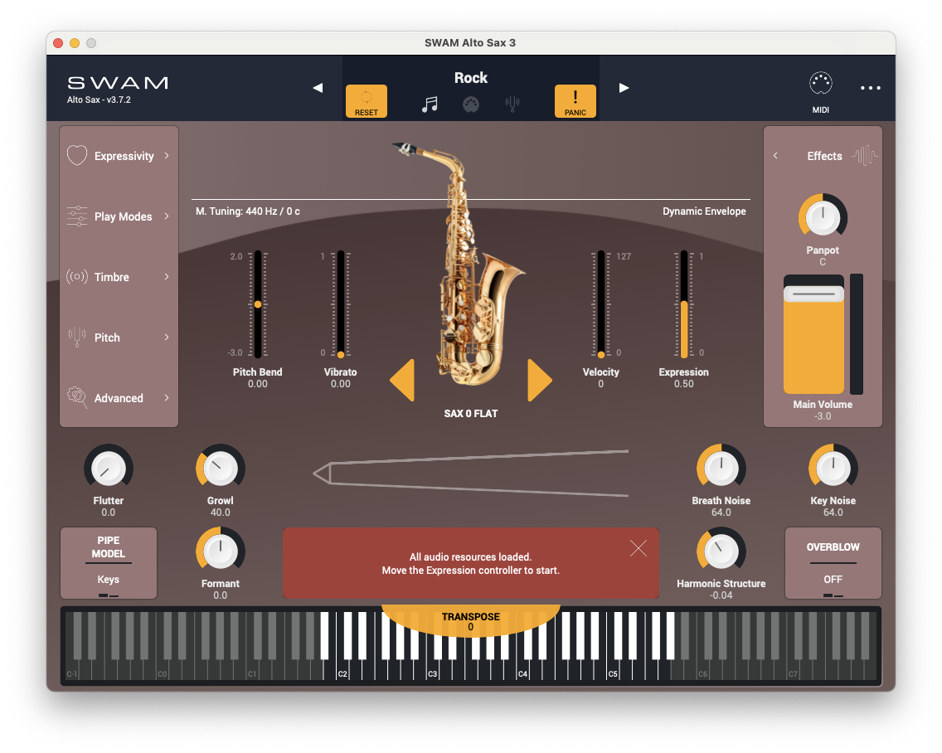
Task: Open the palette skin icon
Action: [x=471, y=104]
